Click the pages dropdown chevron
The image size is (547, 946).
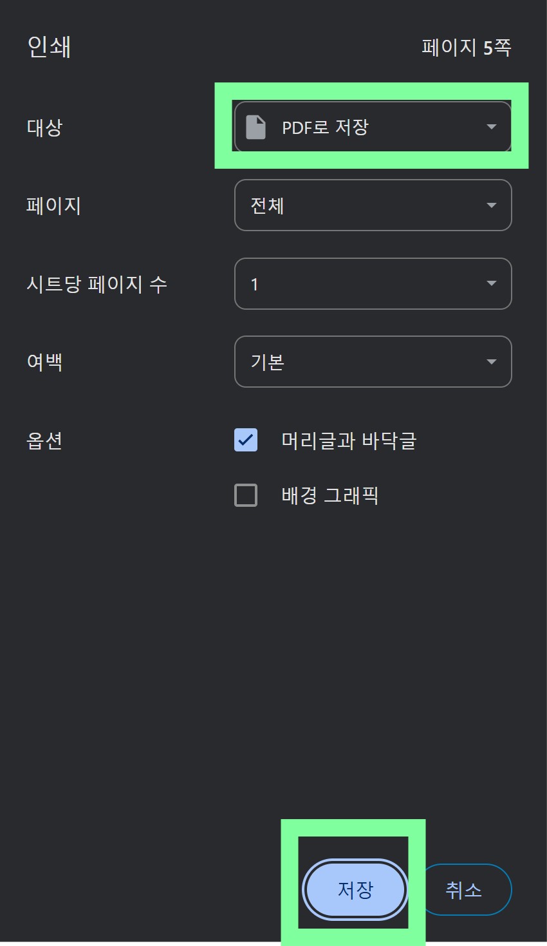point(491,205)
